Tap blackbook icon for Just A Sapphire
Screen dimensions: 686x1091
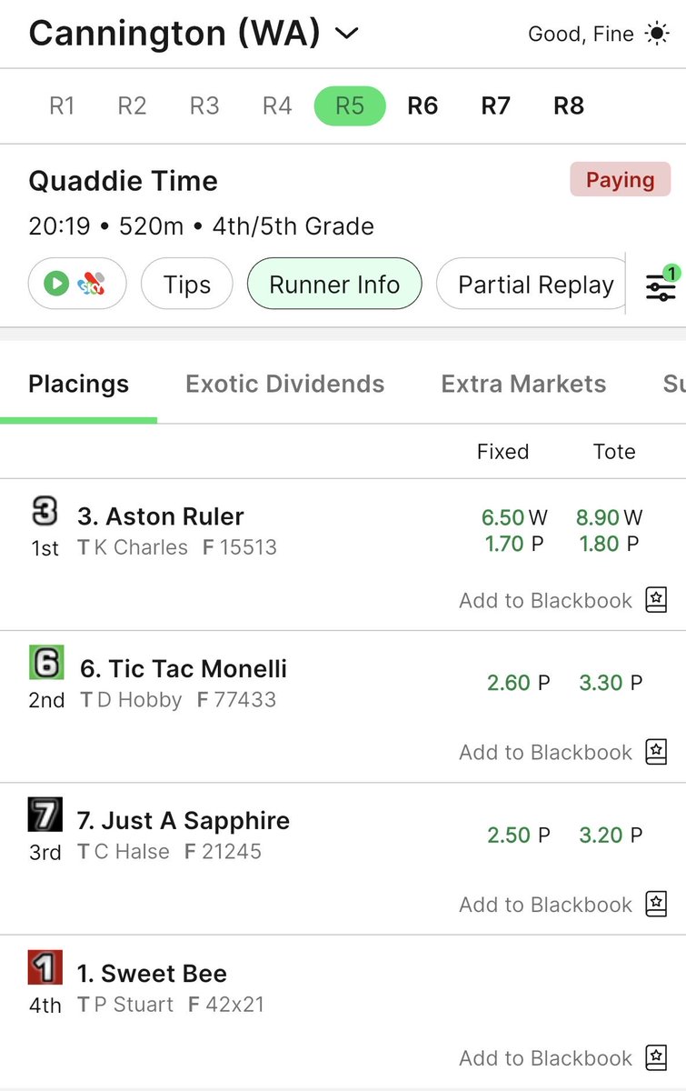[x=657, y=905]
